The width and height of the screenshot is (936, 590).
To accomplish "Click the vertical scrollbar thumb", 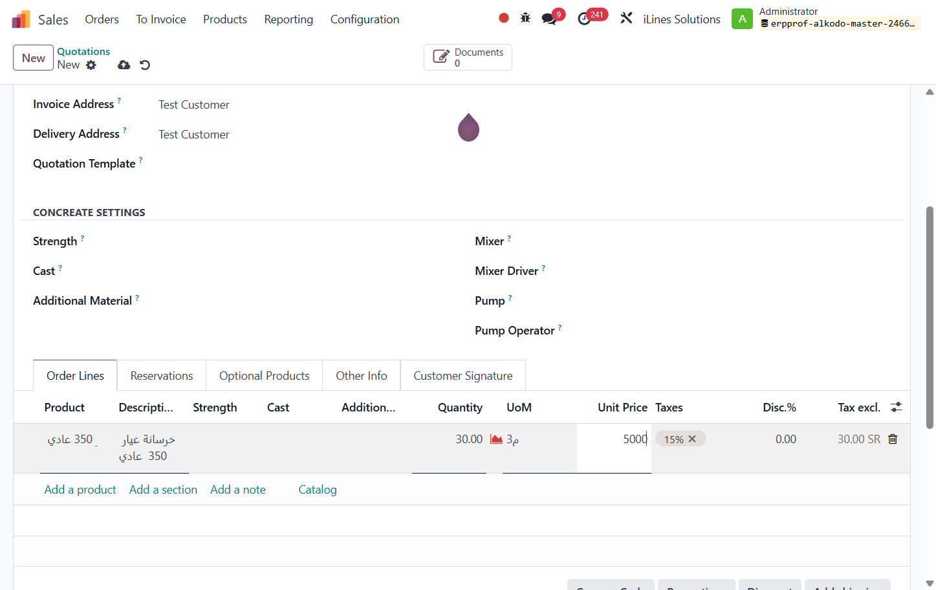I will tap(930, 317).
